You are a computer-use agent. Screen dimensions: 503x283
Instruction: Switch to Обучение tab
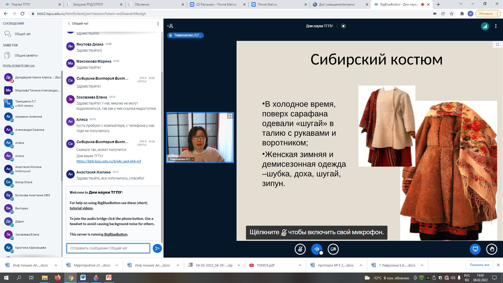[156, 4]
